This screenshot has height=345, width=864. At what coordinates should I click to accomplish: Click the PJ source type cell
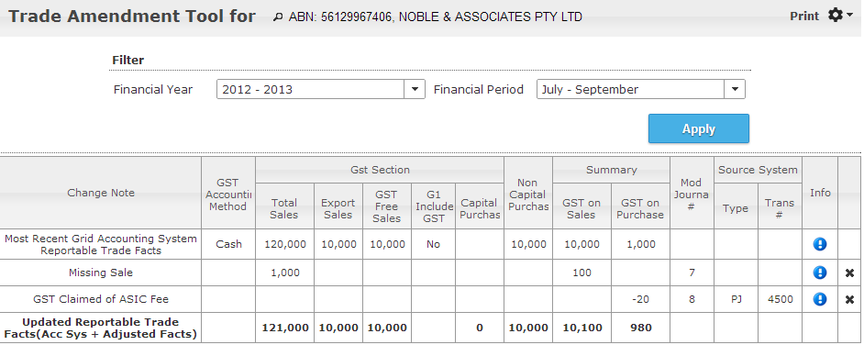736,299
